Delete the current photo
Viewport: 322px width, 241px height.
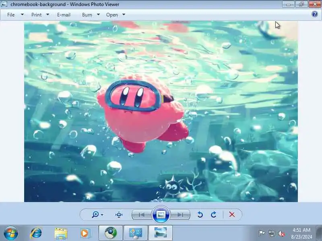pos(232,214)
